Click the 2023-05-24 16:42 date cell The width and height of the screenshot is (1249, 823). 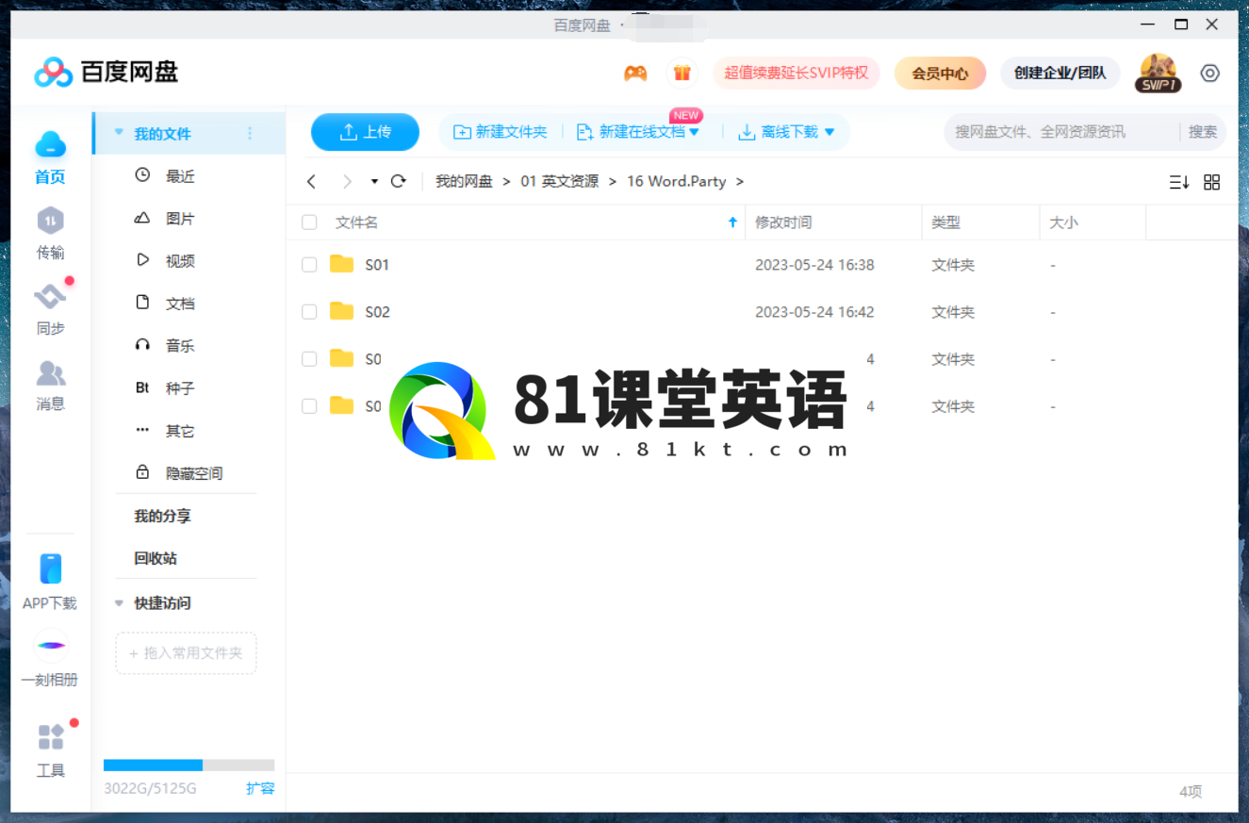point(814,312)
